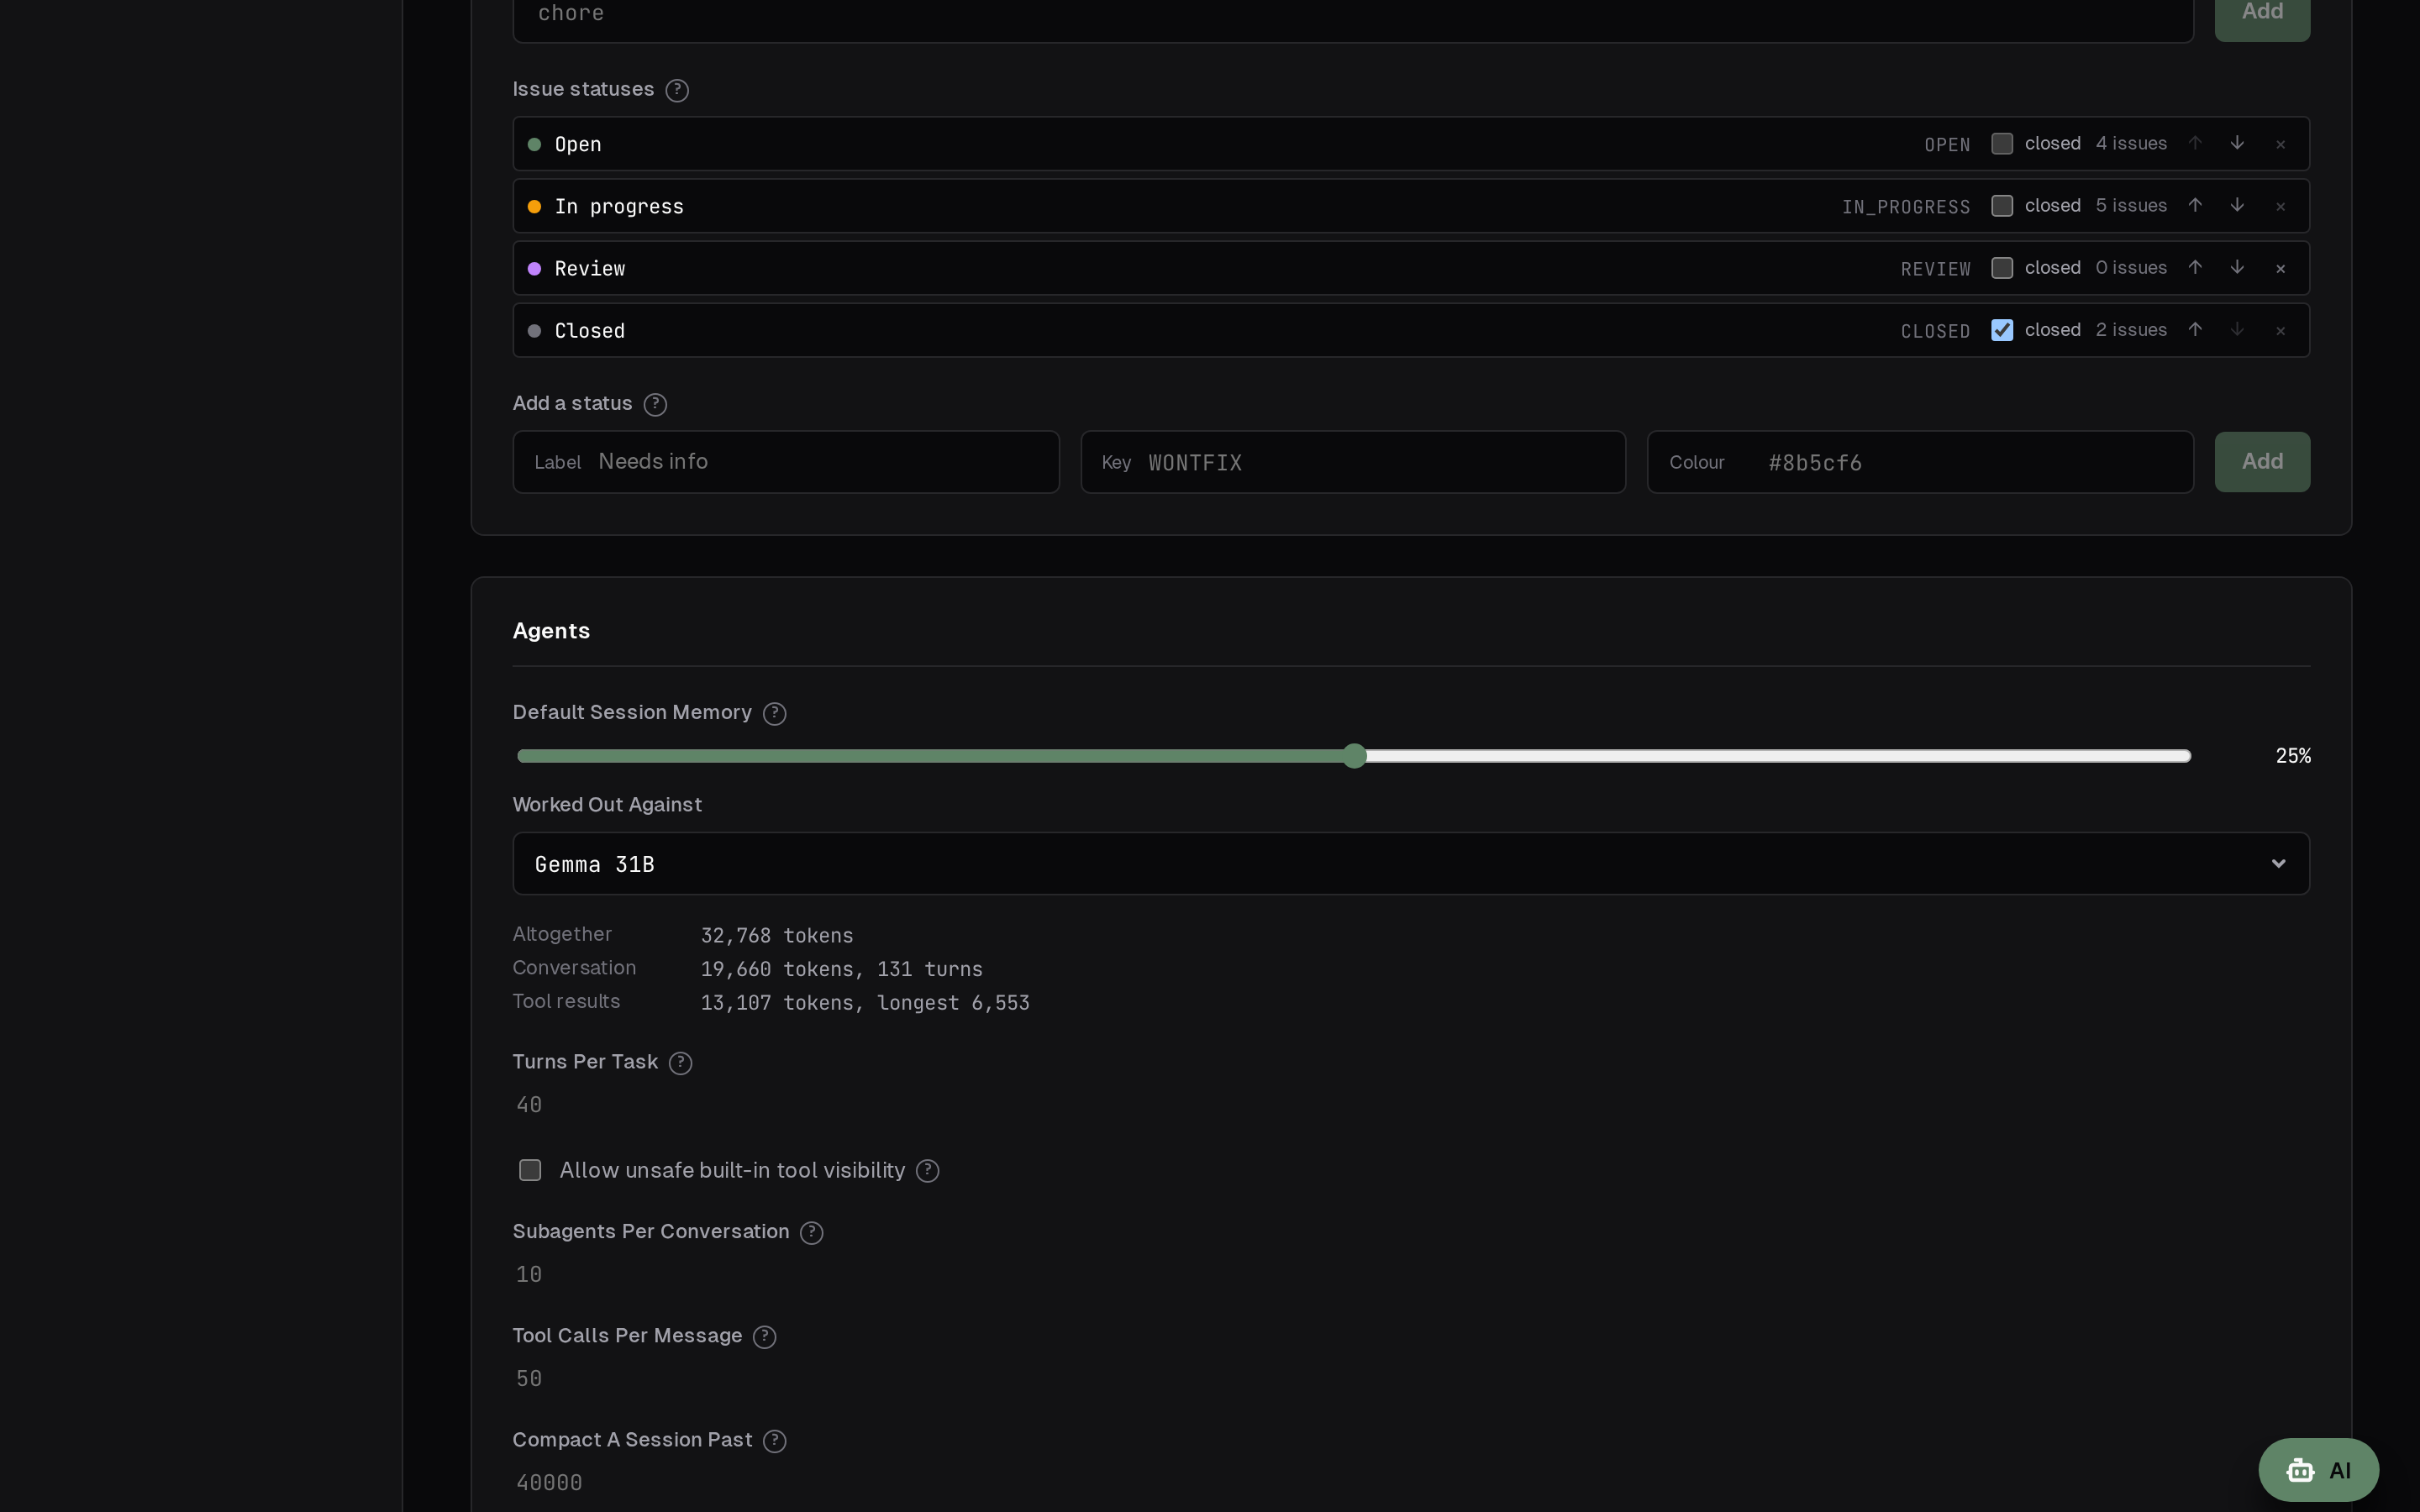Move Review status up

(x=2195, y=267)
